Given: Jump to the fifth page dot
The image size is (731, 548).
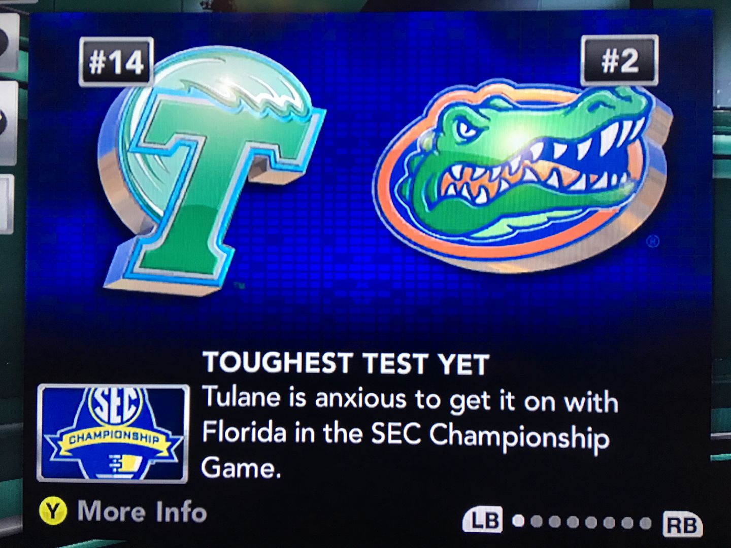Looking at the screenshot, I should click(591, 522).
